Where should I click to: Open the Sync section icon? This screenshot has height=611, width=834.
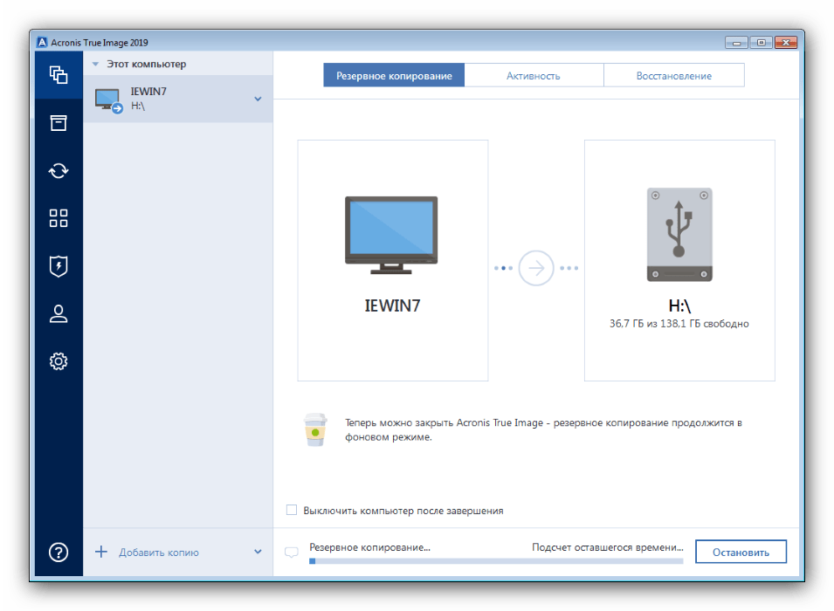tap(59, 170)
